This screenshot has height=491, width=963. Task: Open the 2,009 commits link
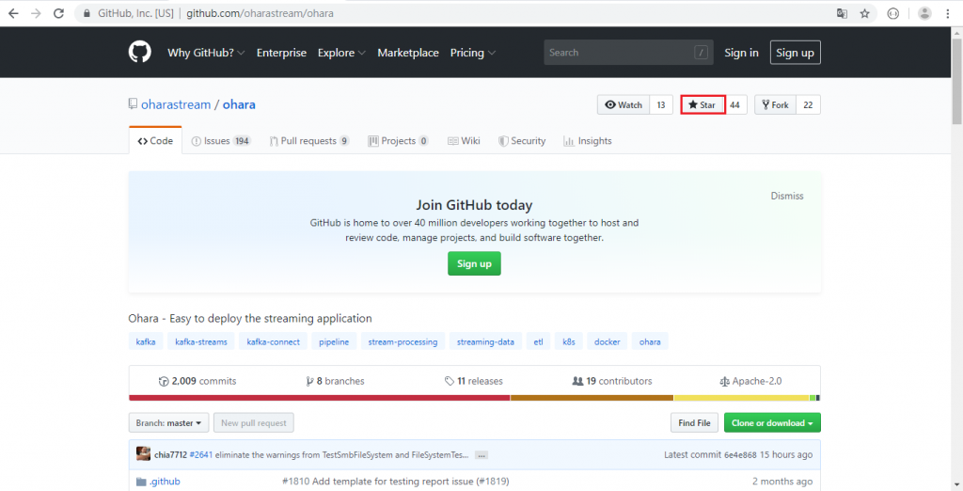[x=197, y=381]
